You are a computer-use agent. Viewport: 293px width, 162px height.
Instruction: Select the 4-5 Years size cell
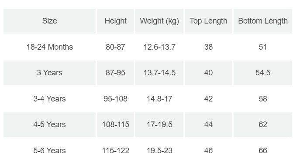(49, 125)
